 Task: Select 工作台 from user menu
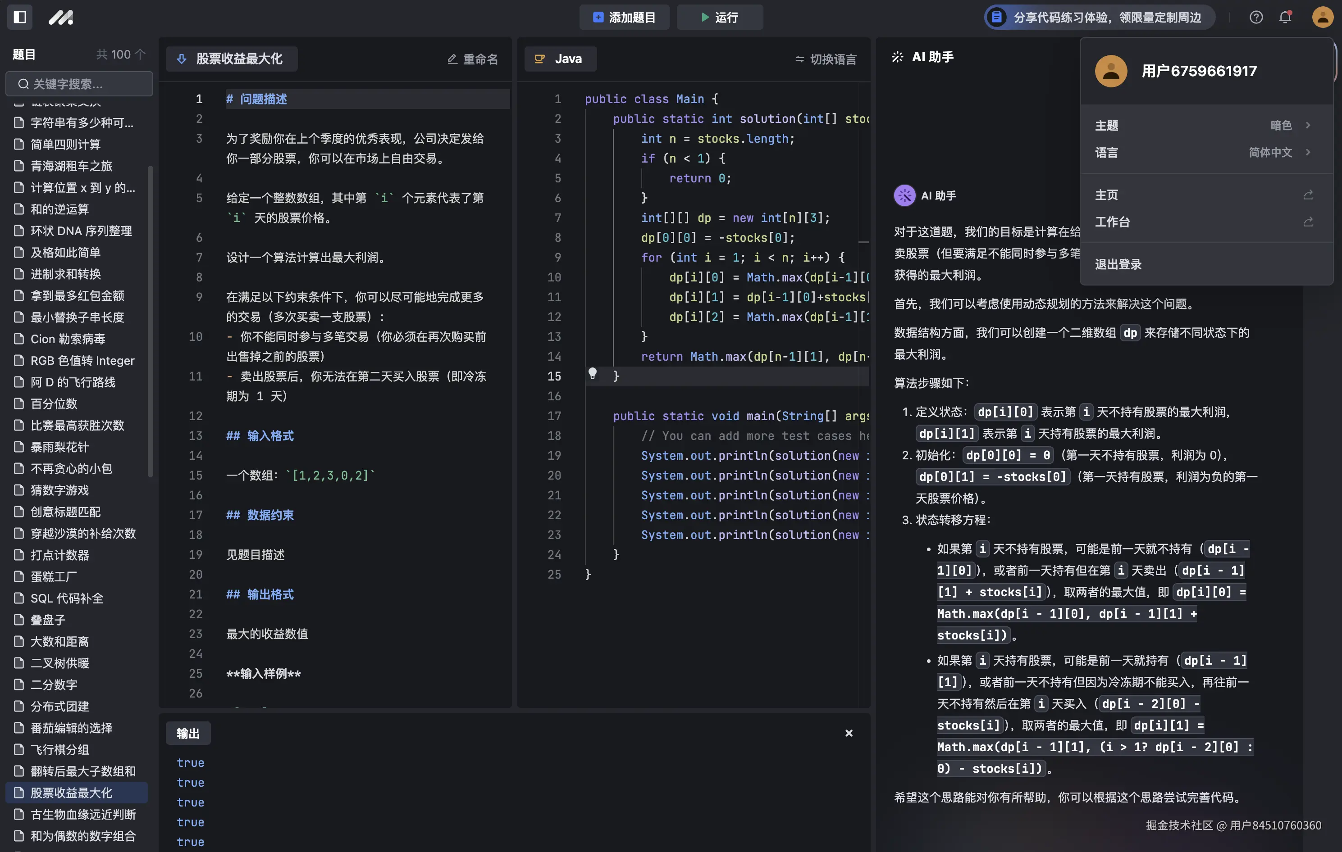pos(1112,222)
